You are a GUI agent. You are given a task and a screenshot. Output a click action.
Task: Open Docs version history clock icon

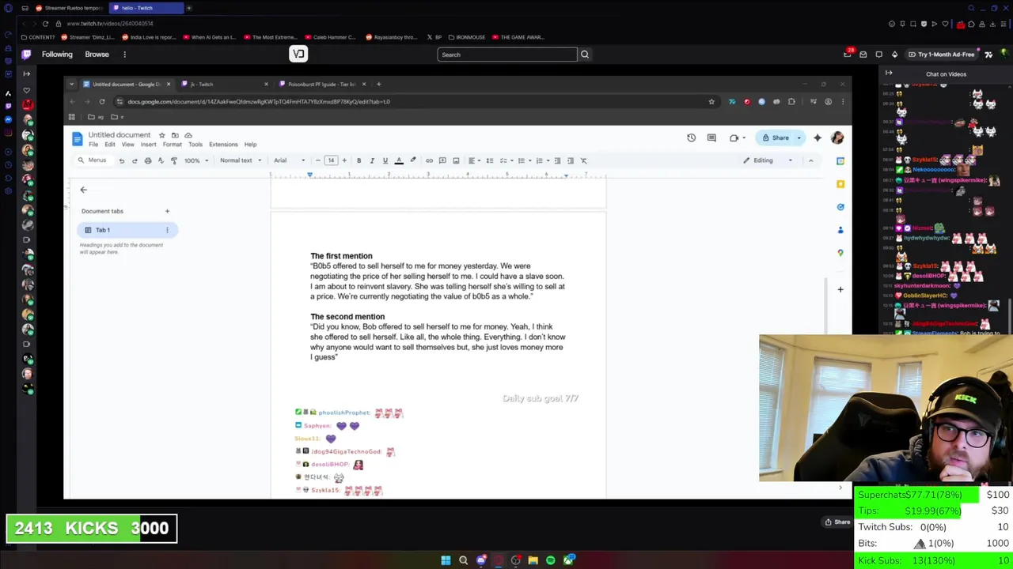point(691,138)
